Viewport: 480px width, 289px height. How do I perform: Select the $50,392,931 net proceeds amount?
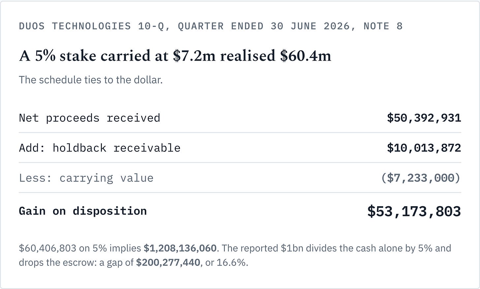(x=424, y=118)
